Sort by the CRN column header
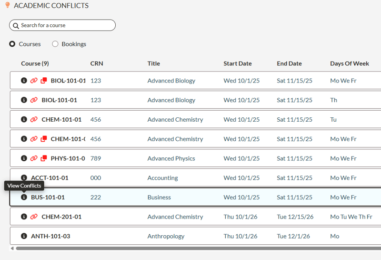 (97, 63)
